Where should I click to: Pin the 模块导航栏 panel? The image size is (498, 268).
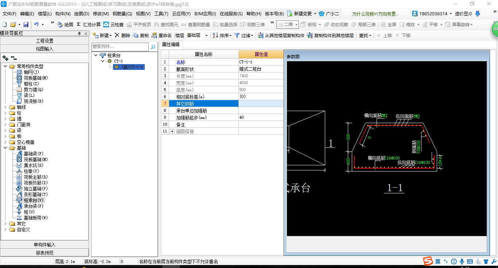tap(79, 33)
